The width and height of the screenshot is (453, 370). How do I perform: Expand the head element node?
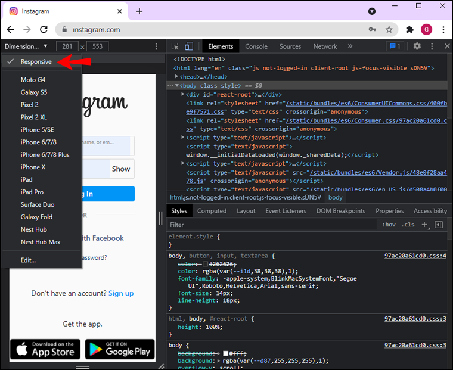(176, 76)
